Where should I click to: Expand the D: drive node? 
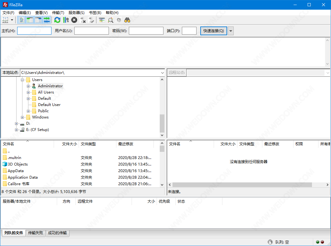[x=16, y=124]
